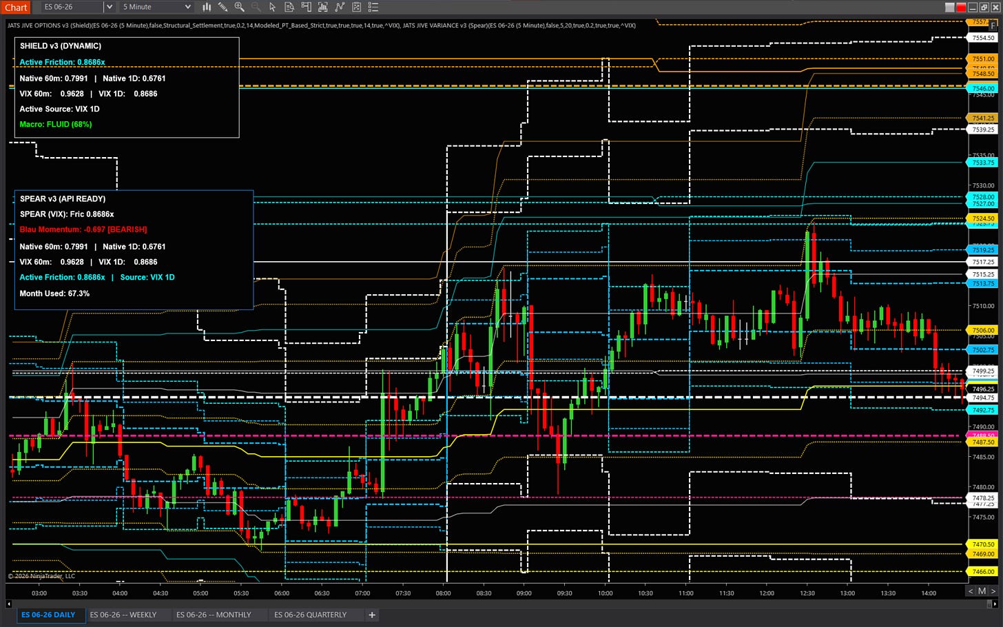
Task: Toggle the Chart Trader panel icon
Action: pos(306,7)
